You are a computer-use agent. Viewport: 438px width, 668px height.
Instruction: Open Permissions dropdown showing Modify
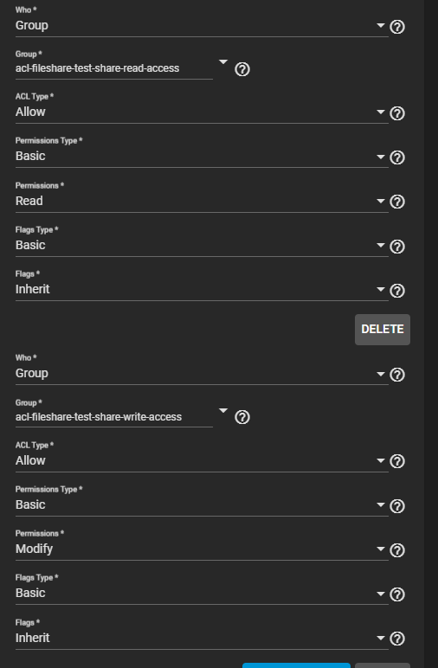pos(202,549)
